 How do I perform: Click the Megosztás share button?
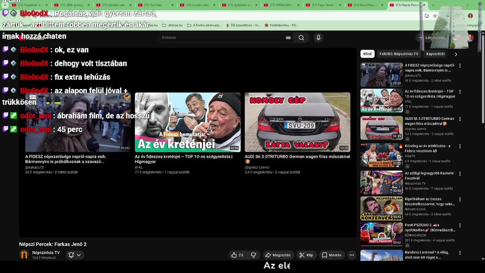278,255
